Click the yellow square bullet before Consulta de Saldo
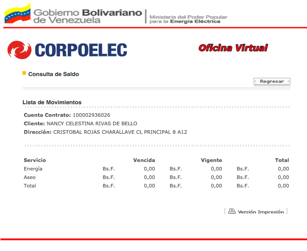 (x=24, y=73)
